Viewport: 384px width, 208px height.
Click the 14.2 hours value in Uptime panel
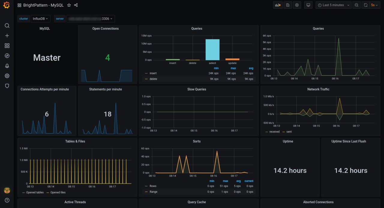point(290,171)
